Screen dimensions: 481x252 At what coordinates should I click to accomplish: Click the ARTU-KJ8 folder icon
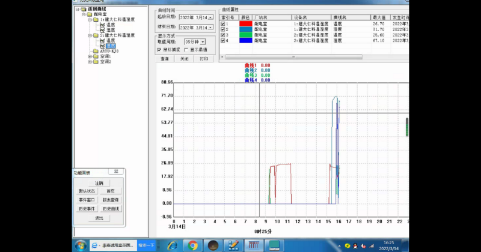point(96,51)
